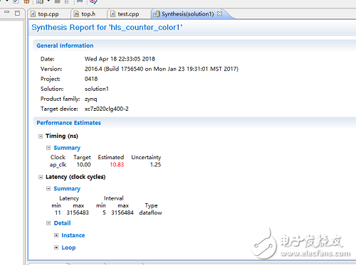Click the interval max value '3156484'
This screenshot has width=356, height=265.
(122, 212)
